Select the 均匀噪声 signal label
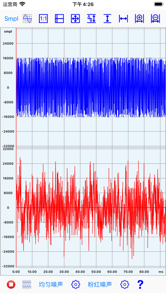Screen dimensions: 166x295 51,284
